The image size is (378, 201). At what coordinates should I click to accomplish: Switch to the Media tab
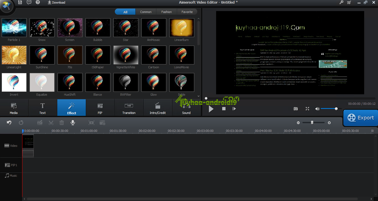(x=14, y=108)
